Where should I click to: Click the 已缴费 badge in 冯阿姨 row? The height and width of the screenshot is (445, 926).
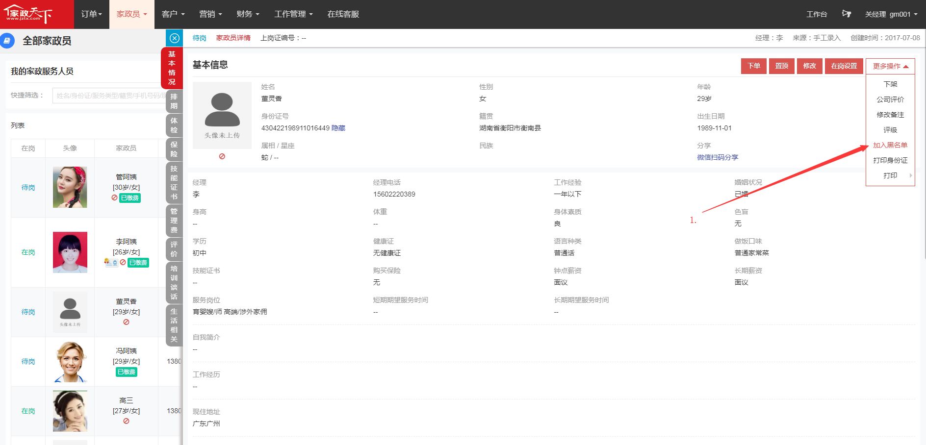click(x=127, y=372)
